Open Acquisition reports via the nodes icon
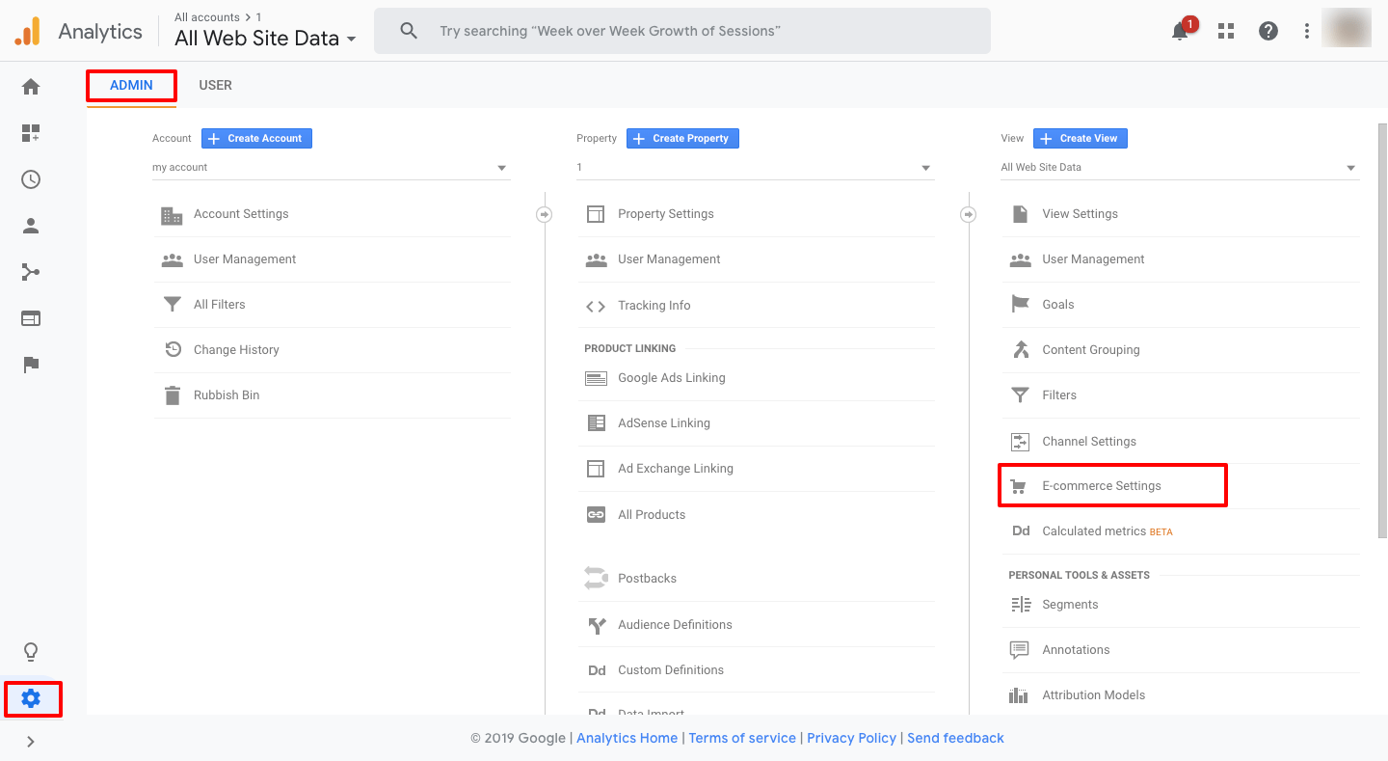This screenshot has width=1388, height=761. click(x=30, y=271)
